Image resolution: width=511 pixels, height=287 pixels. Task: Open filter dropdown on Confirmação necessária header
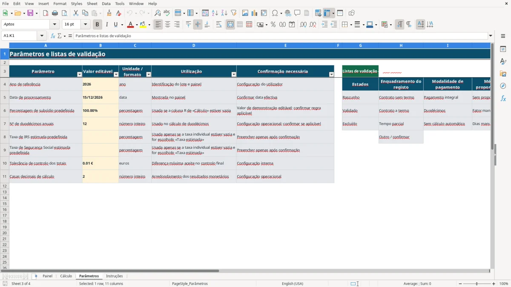tap(332, 74)
